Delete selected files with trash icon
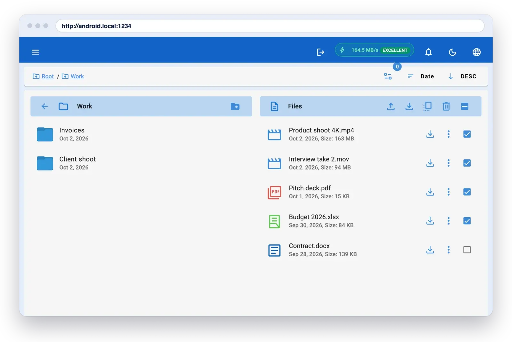 click(446, 106)
